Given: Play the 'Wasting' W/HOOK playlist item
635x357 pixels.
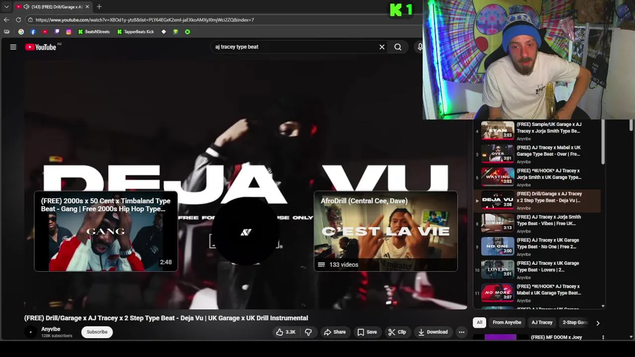Looking at the screenshot, I should point(538,177).
